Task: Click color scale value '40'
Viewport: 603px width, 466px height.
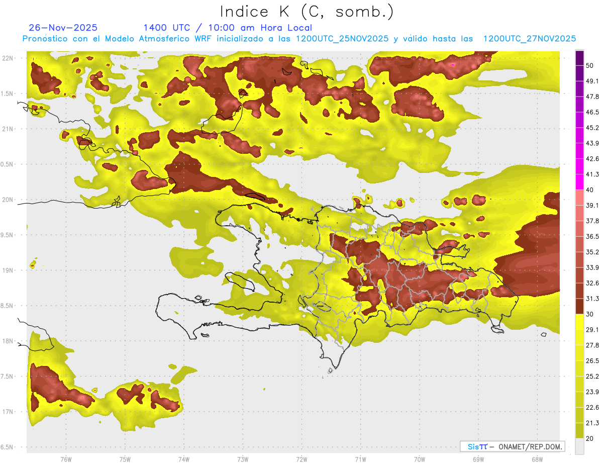Action: (590, 190)
